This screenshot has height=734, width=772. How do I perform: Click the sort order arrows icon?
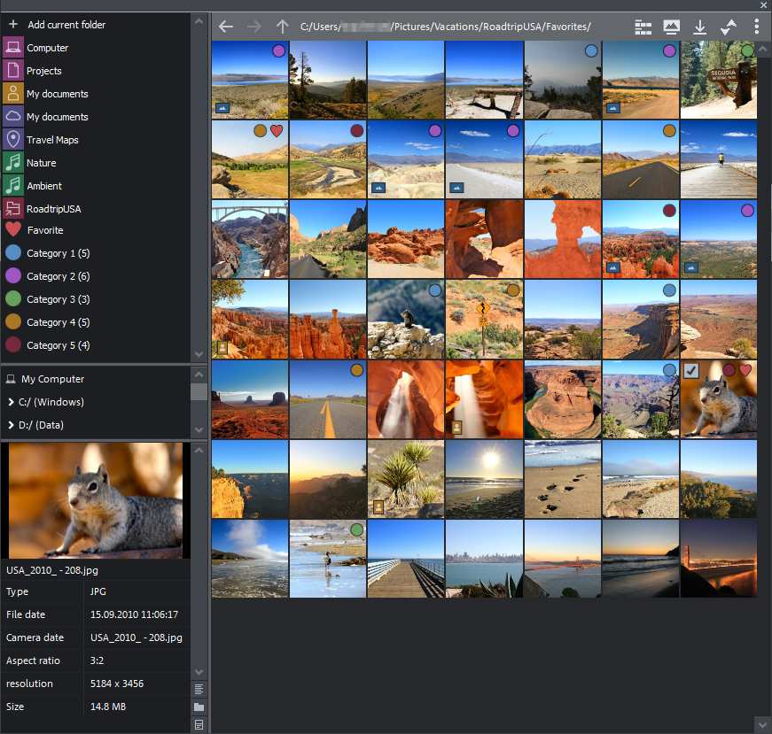coord(729,27)
